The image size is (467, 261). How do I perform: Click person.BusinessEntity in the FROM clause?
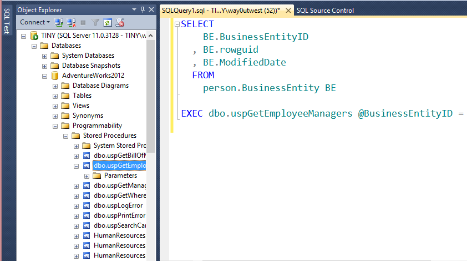click(261, 88)
